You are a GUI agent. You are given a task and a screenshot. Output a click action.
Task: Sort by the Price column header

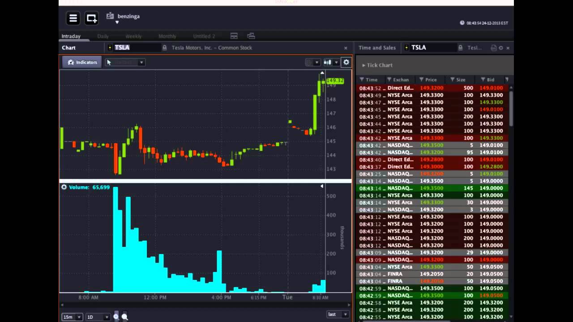[431, 80]
